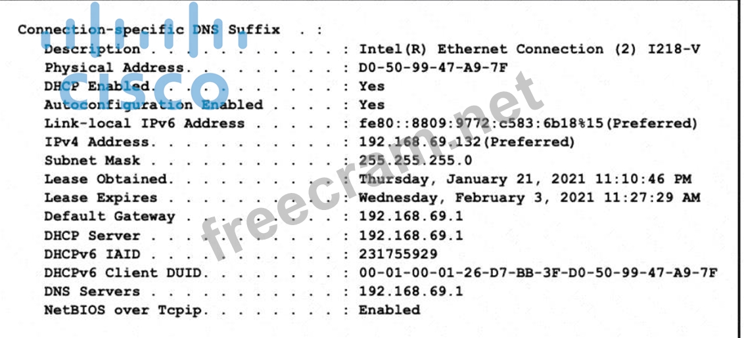The width and height of the screenshot is (744, 338).
Task: Click the Subnet Mask label
Action: click(92, 160)
